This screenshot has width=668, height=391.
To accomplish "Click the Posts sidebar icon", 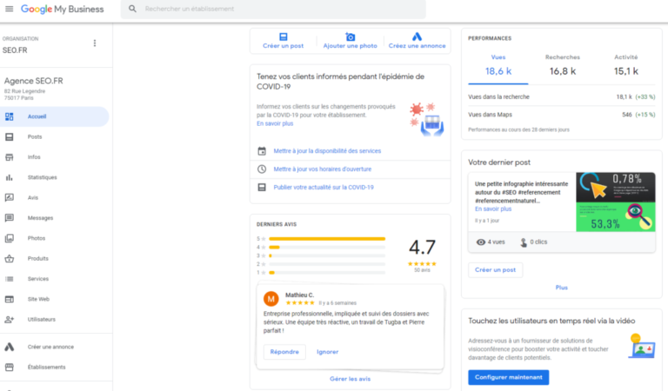I will (9, 137).
